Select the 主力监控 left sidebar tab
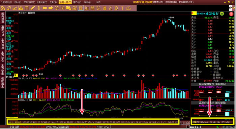236x129 pixels. click(3, 44)
